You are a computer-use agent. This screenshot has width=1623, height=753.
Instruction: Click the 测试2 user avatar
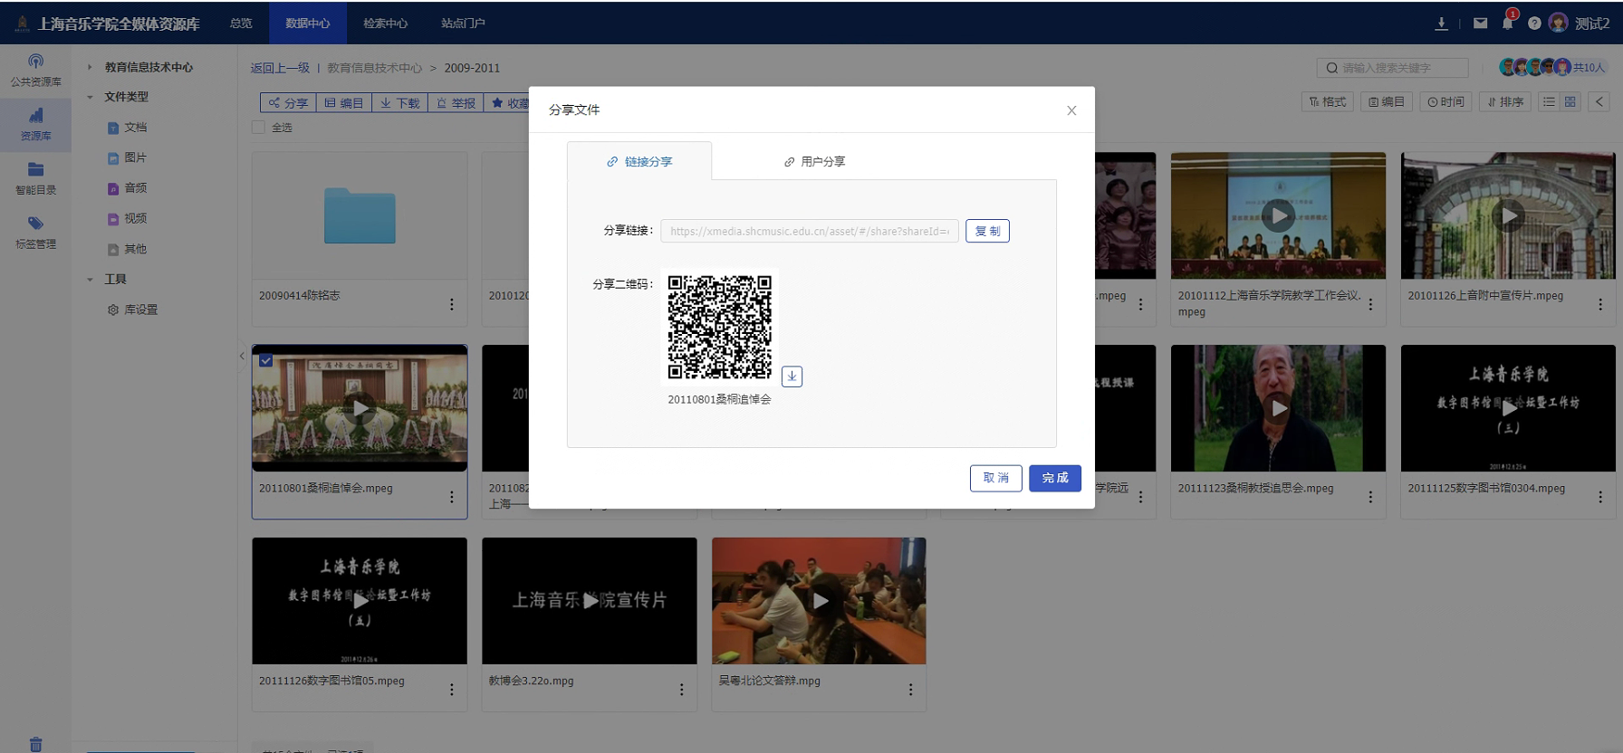[x=1558, y=24]
